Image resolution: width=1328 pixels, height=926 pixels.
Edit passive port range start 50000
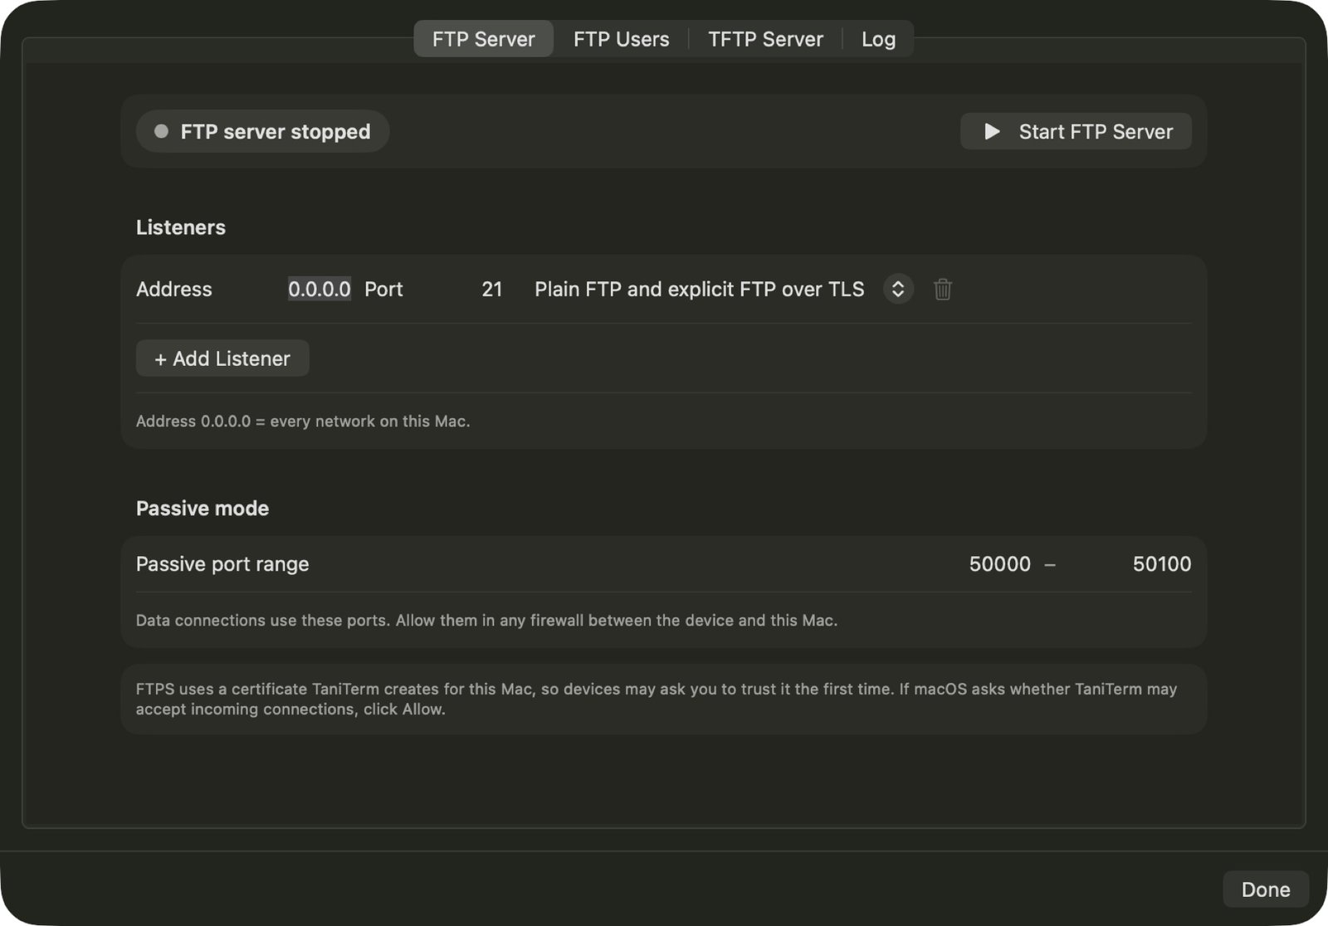[x=1000, y=564]
